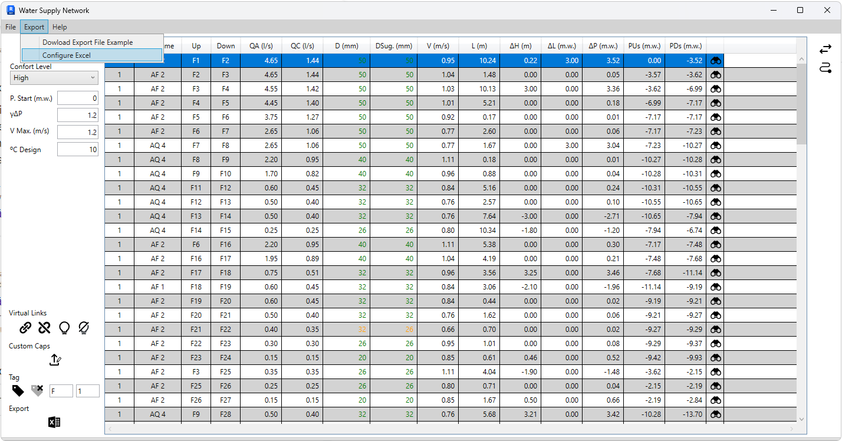Click the crossed-out light bulb icon
The image size is (842, 441).
click(x=84, y=328)
